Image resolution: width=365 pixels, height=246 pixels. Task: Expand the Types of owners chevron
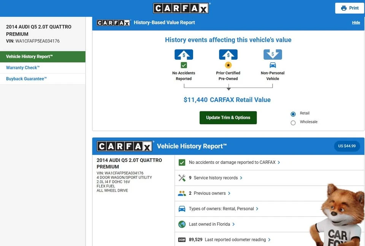257,209
